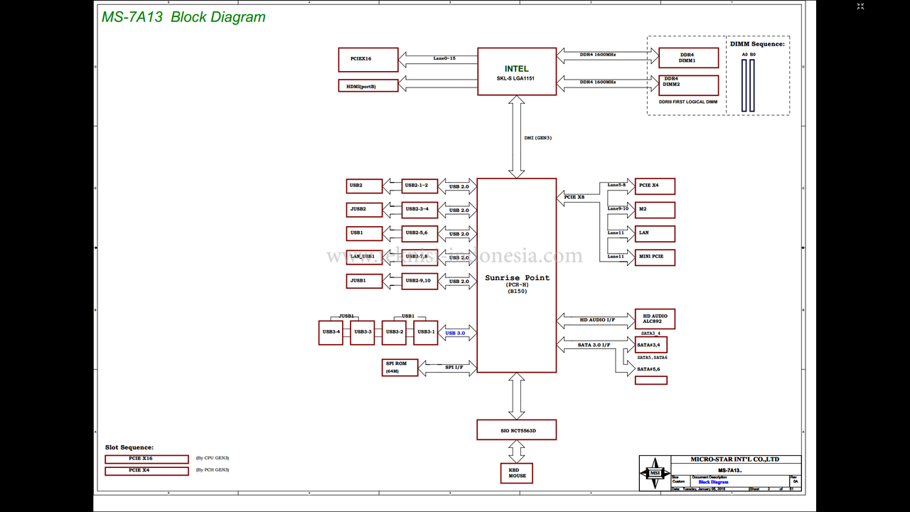The width and height of the screenshot is (910, 512).
Task: Click the 'SPI I/F' arrow label
Action: tap(454, 367)
